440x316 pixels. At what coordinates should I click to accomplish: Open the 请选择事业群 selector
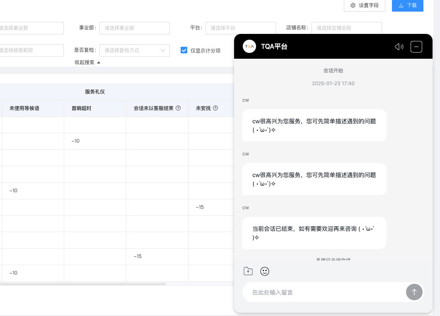click(x=31, y=28)
